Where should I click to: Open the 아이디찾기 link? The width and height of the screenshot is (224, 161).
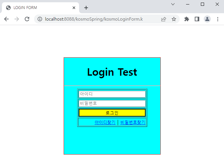click(105, 122)
